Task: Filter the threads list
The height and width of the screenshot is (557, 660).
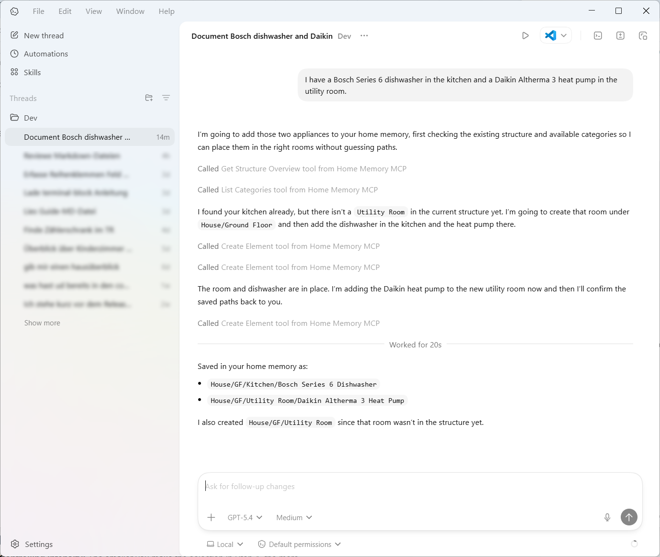Action: (x=166, y=98)
